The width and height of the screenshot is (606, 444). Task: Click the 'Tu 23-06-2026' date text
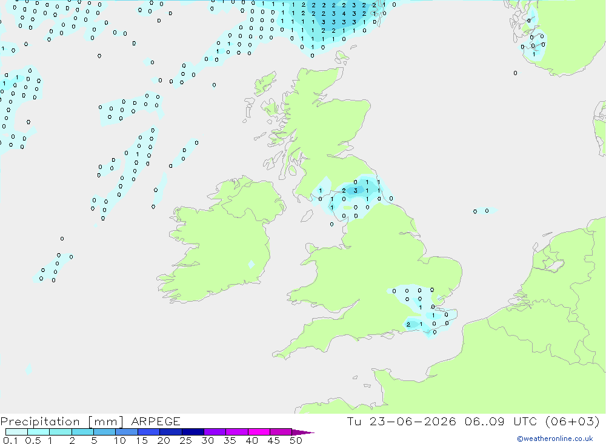tap(402, 422)
